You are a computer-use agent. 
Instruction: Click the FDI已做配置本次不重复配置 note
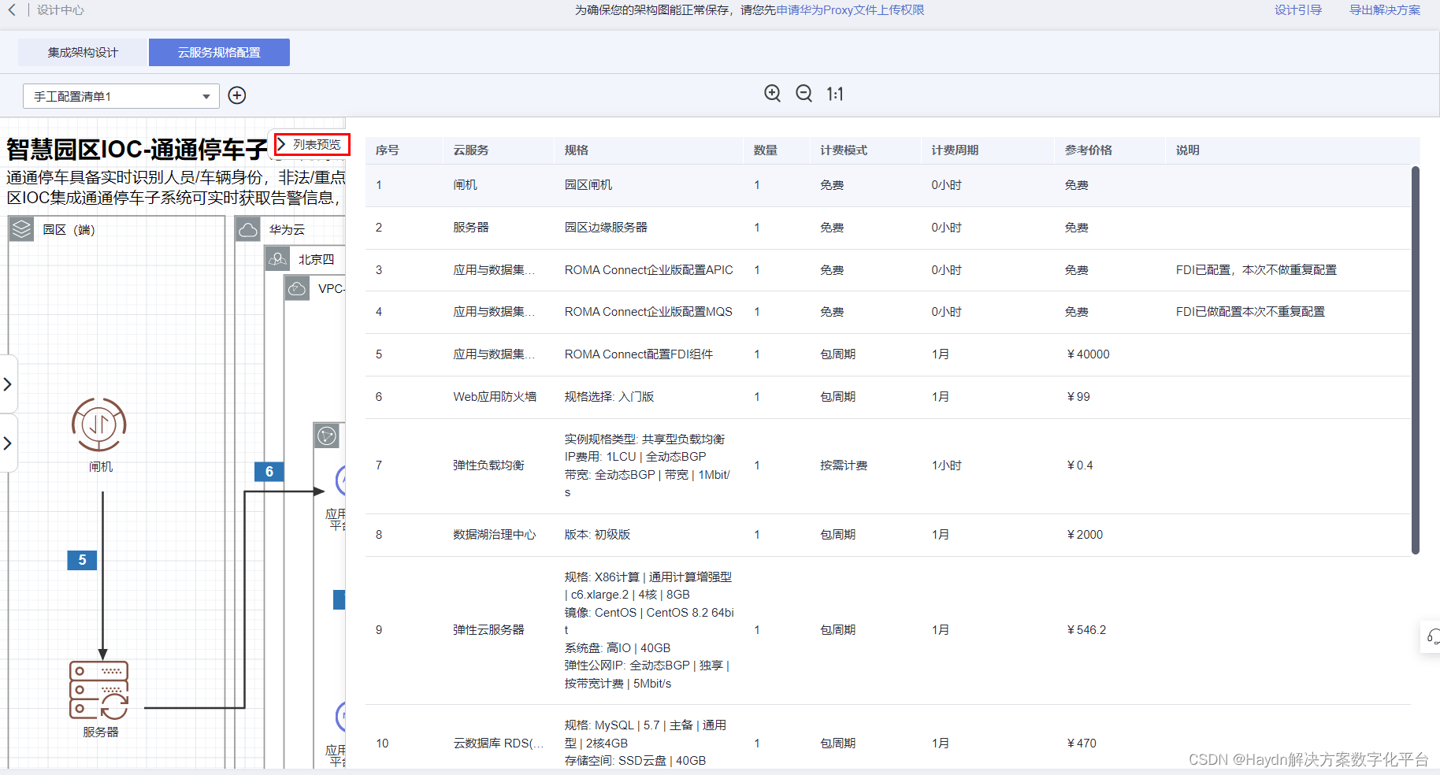(1250, 312)
